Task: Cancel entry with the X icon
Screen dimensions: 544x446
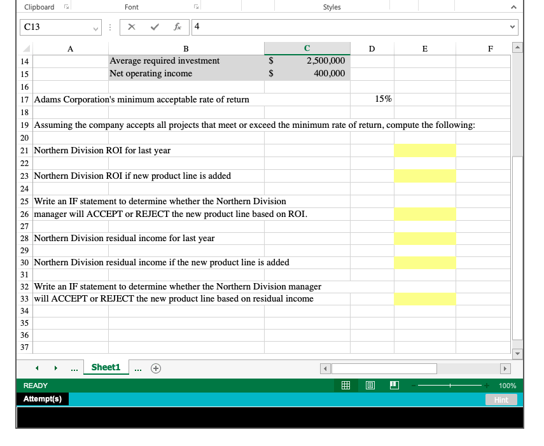Action: click(x=132, y=27)
